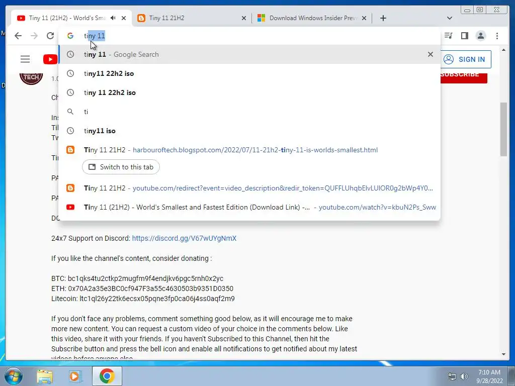Select the 'tiny 11 - Google Search' suggestion
Screen dimensions: 515x386
tap(249, 54)
